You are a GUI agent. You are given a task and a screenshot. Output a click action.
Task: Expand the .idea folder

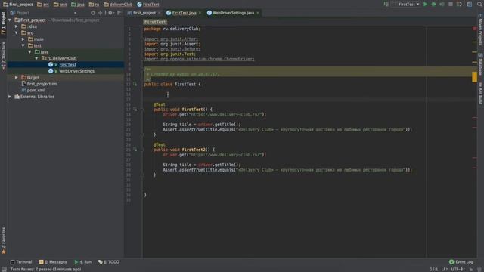tap(17, 26)
